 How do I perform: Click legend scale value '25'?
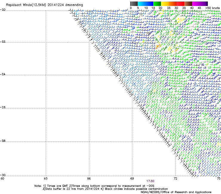coord(168,8)
